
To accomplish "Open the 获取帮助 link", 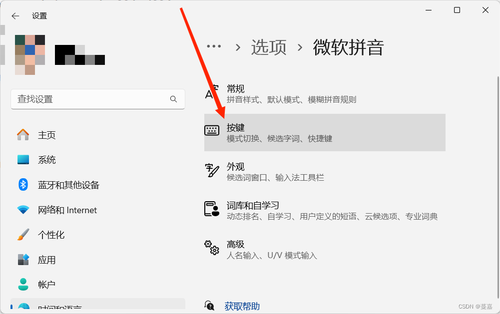I will coord(242,306).
